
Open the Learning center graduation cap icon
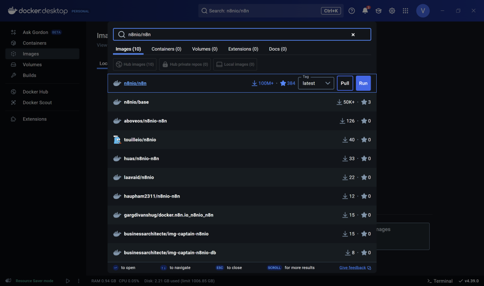(x=379, y=11)
